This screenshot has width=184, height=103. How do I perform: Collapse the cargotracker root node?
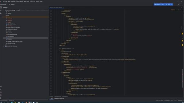pyautogui.click(x=4, y=10)
